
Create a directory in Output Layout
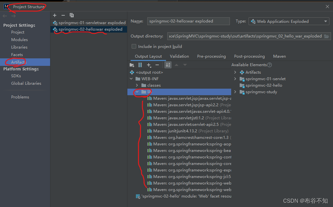coord(132,65)
